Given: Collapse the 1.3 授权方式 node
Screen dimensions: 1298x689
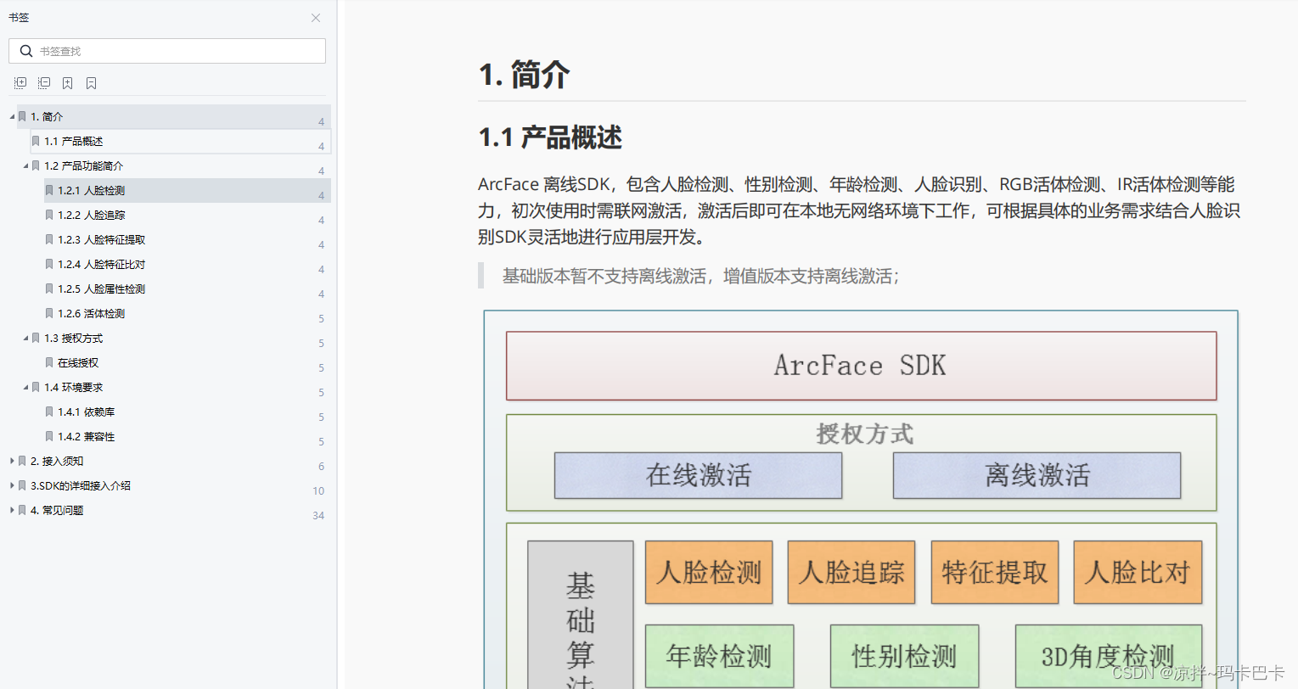Looking at the screenshot, I should click(25, 339).
